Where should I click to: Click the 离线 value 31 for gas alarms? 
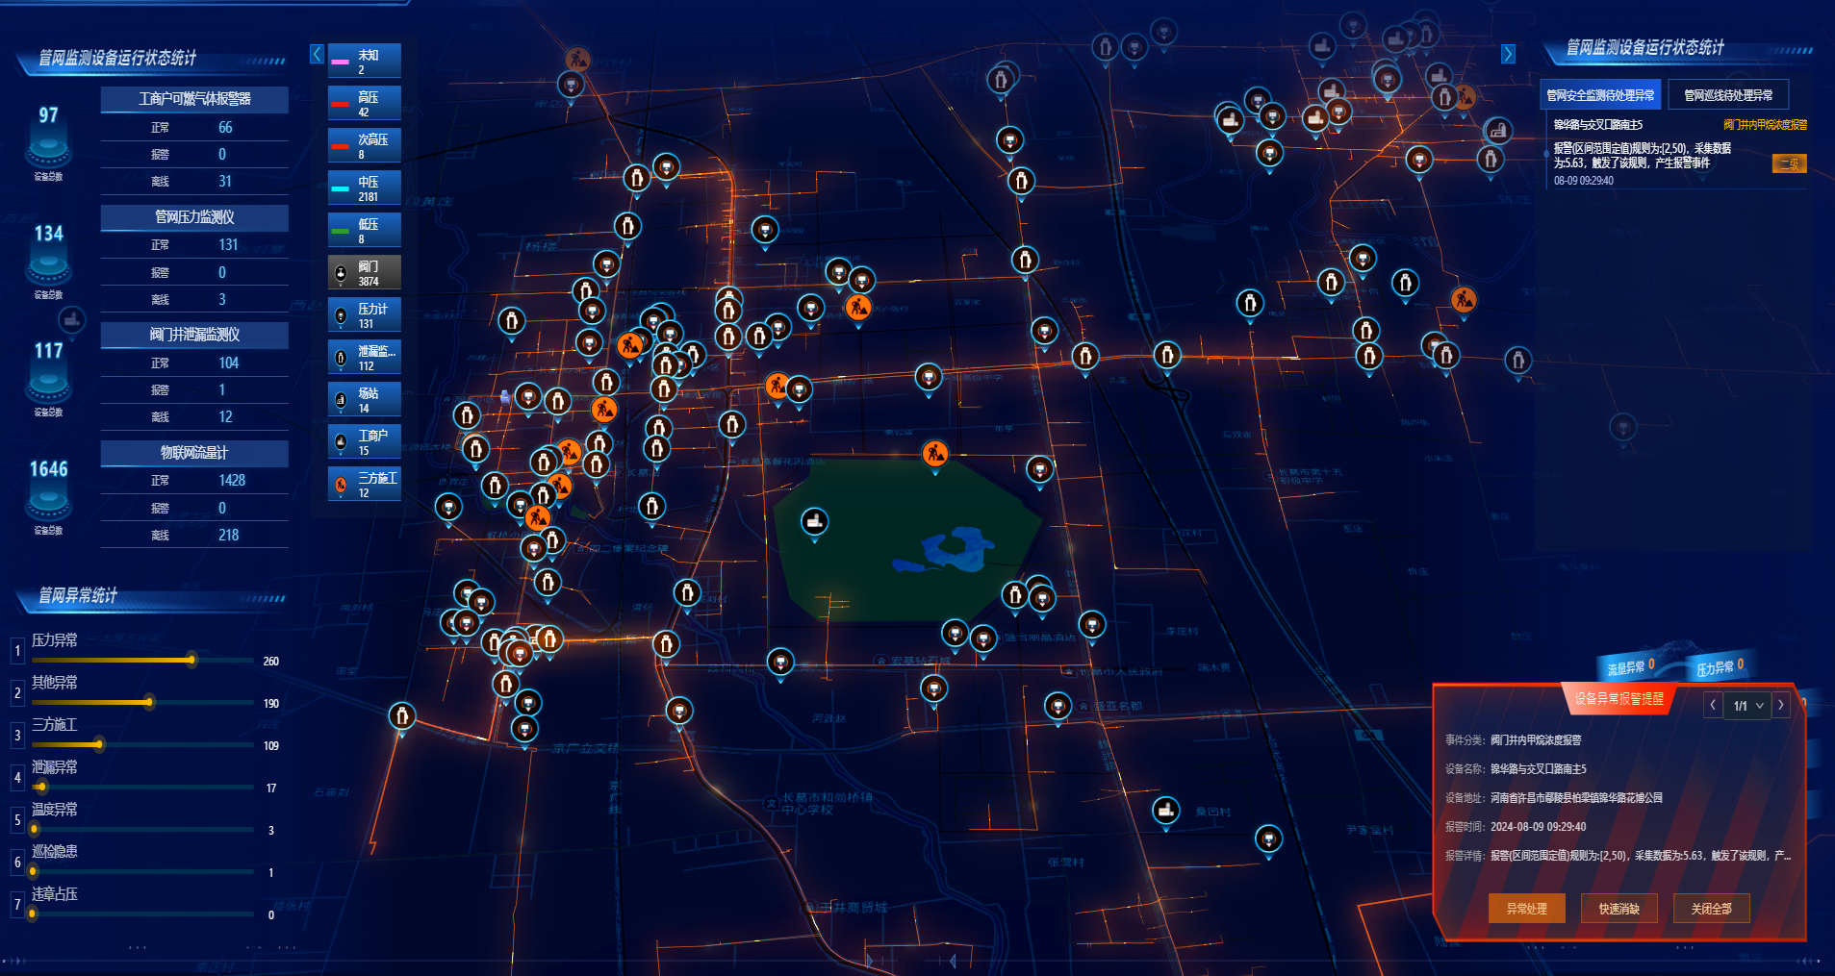(225, 182)
